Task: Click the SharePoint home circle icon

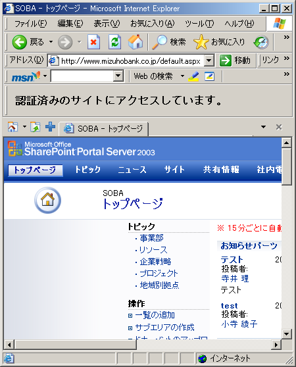Action: (48, 201)
